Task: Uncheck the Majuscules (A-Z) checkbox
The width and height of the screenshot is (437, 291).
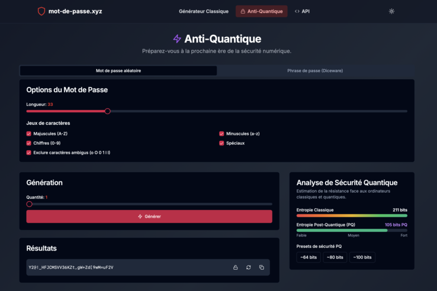Action: tap(29, 134)
